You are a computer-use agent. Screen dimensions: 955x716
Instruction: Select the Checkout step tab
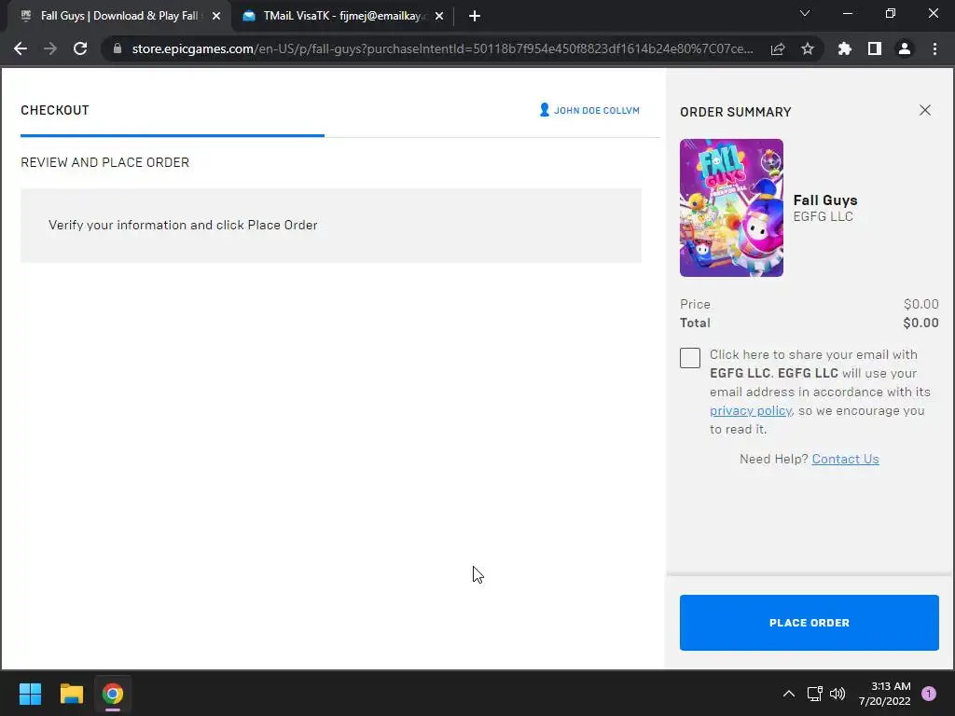pyautogui.click(x=55, y=110)
